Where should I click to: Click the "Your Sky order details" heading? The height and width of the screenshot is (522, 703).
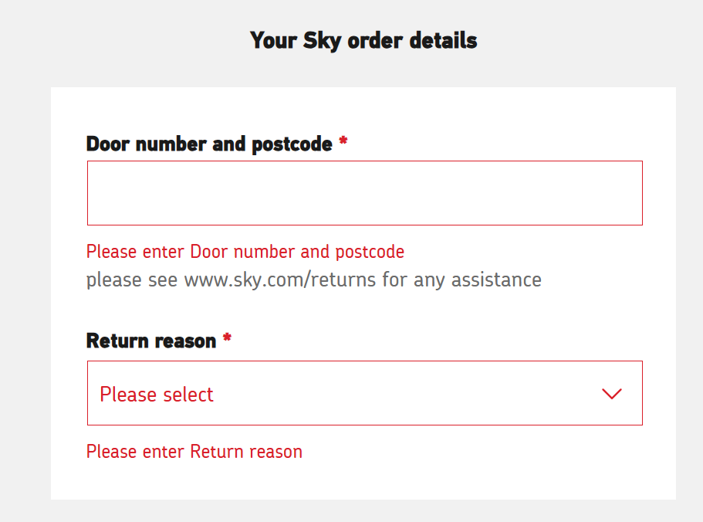coord(363,39)
